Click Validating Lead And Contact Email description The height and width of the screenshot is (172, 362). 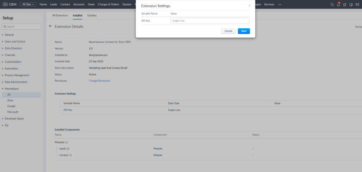coord(108,68)
